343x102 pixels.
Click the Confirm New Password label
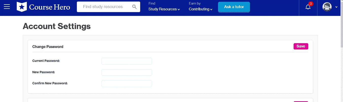(50, 83)
